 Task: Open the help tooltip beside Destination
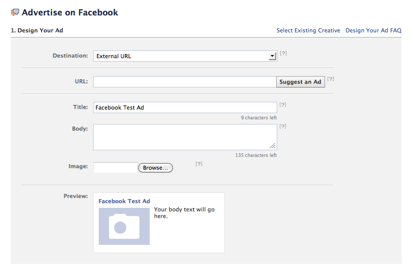pos(283,53)
